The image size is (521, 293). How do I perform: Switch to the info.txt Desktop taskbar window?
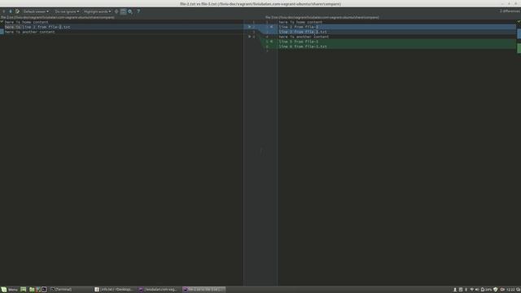(114, 290)
